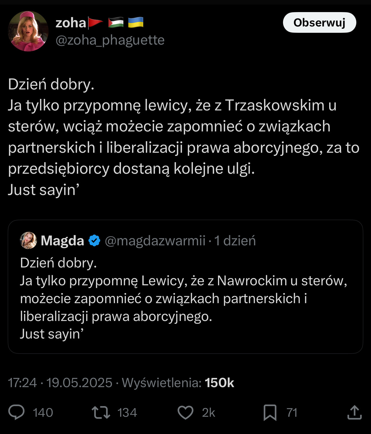This screenshot has height=434, width=371.
Task: Click the 134 reposts count
Action: point(127,413)
